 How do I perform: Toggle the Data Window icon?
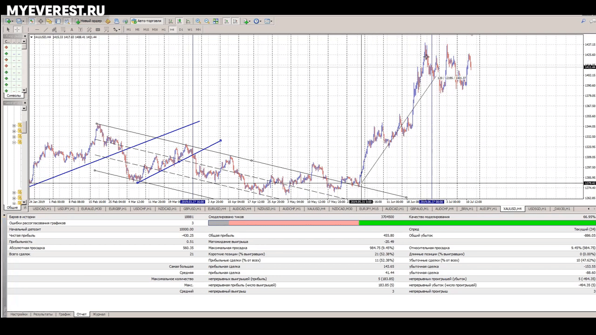[41, 21]
